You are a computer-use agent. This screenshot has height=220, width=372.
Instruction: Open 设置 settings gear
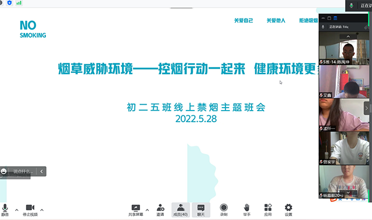tap(288, 210)
